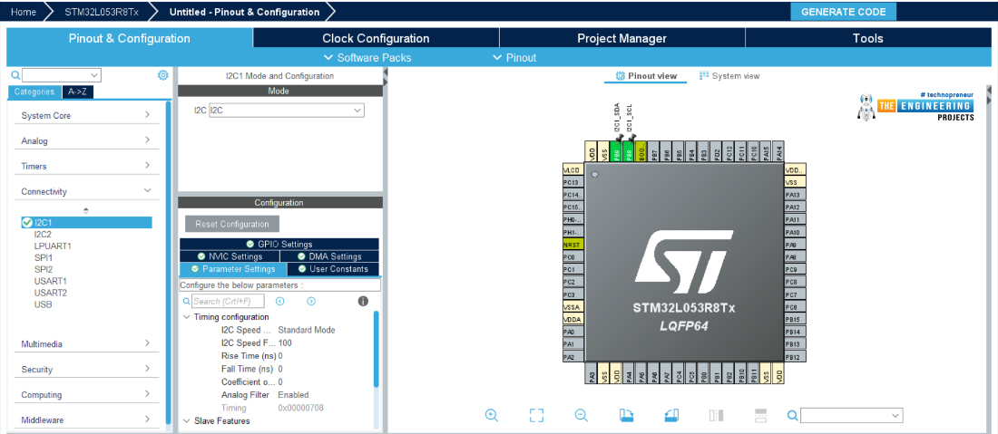Select the Pinout & Configuration tab
This screenshot has width=998, height=434.
point(129,38)
